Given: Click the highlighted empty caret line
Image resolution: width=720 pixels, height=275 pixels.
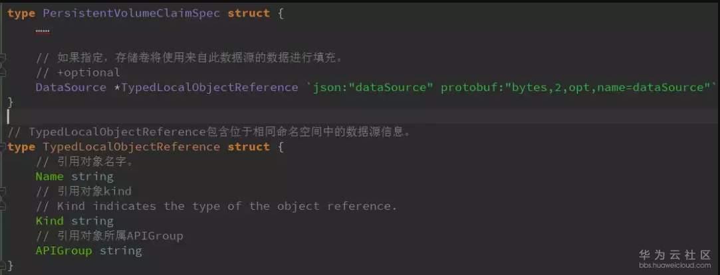Looking at the screenshot, I should point(332,116).
